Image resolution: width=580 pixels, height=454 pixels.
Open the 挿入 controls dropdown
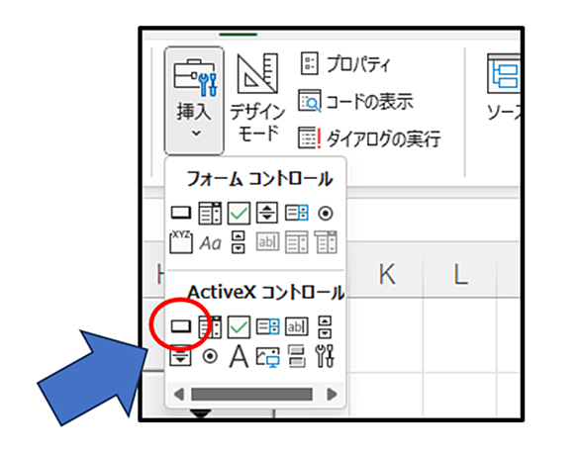194,101
